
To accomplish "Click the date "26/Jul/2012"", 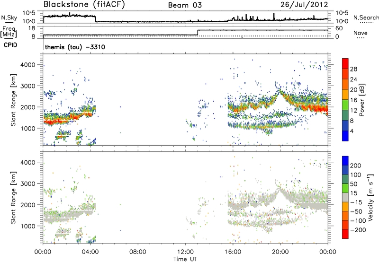I will pos(304,5).
